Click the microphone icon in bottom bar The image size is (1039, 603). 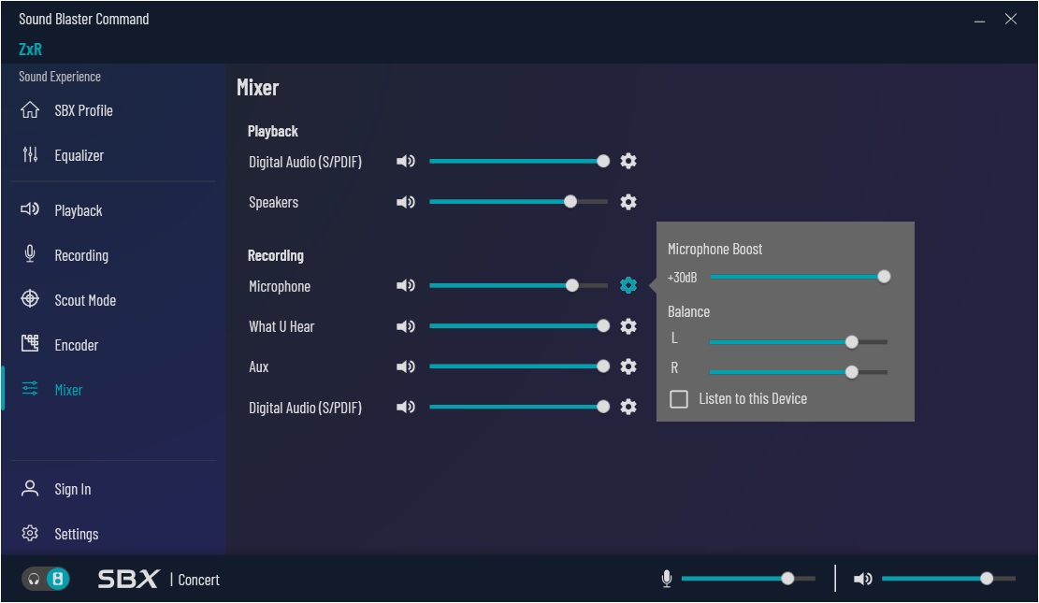coord(667,580)
